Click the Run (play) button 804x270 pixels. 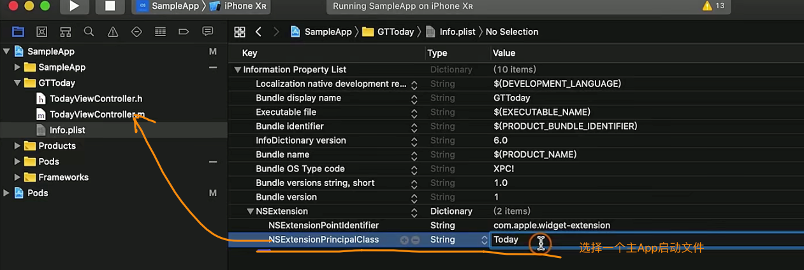(75, 6)
